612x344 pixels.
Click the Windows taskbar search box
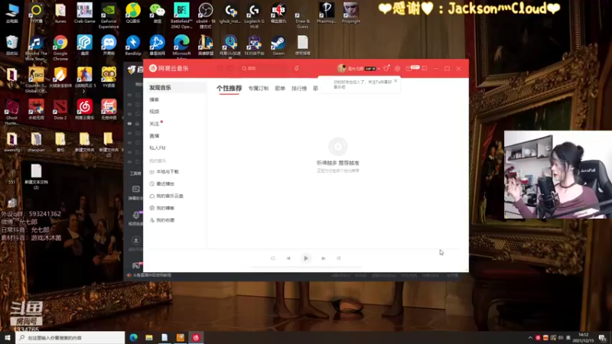(70, 337)
